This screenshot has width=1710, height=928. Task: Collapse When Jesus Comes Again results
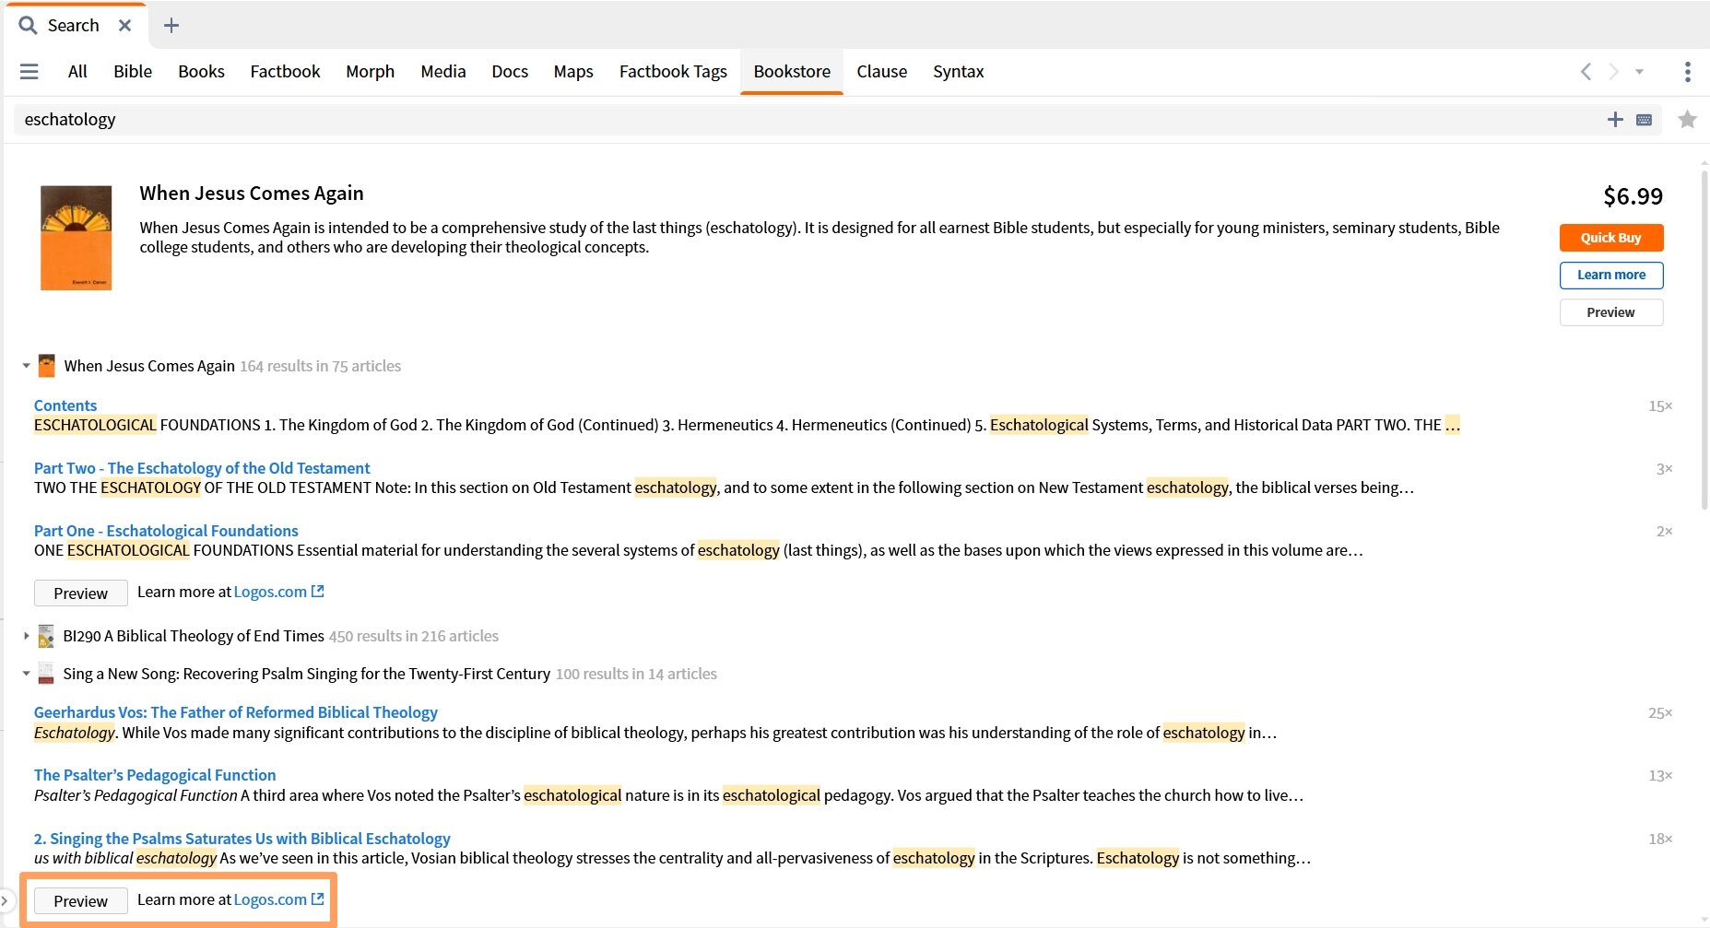26,366
